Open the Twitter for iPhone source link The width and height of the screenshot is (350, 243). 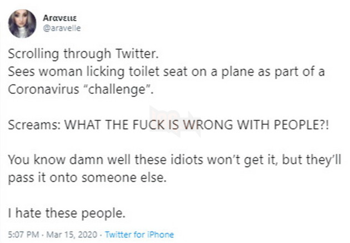tap(139, 234)
